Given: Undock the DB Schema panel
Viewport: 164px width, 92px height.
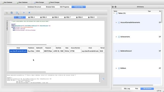Looking at the screenshot, I should click(116, 7).
